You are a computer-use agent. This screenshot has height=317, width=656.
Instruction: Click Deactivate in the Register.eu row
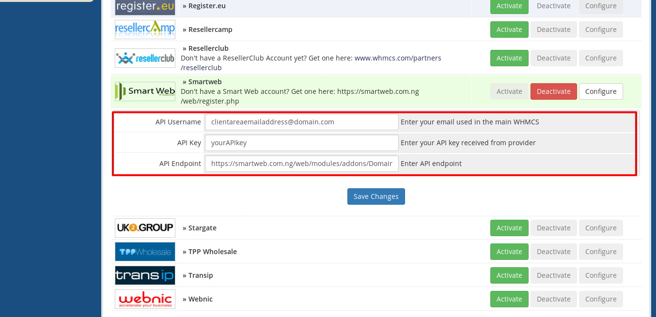[554, 6]
